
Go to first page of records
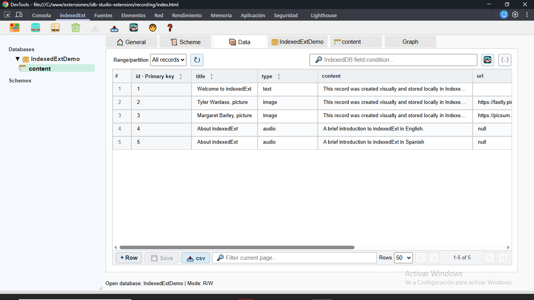(x=421, y=258)
